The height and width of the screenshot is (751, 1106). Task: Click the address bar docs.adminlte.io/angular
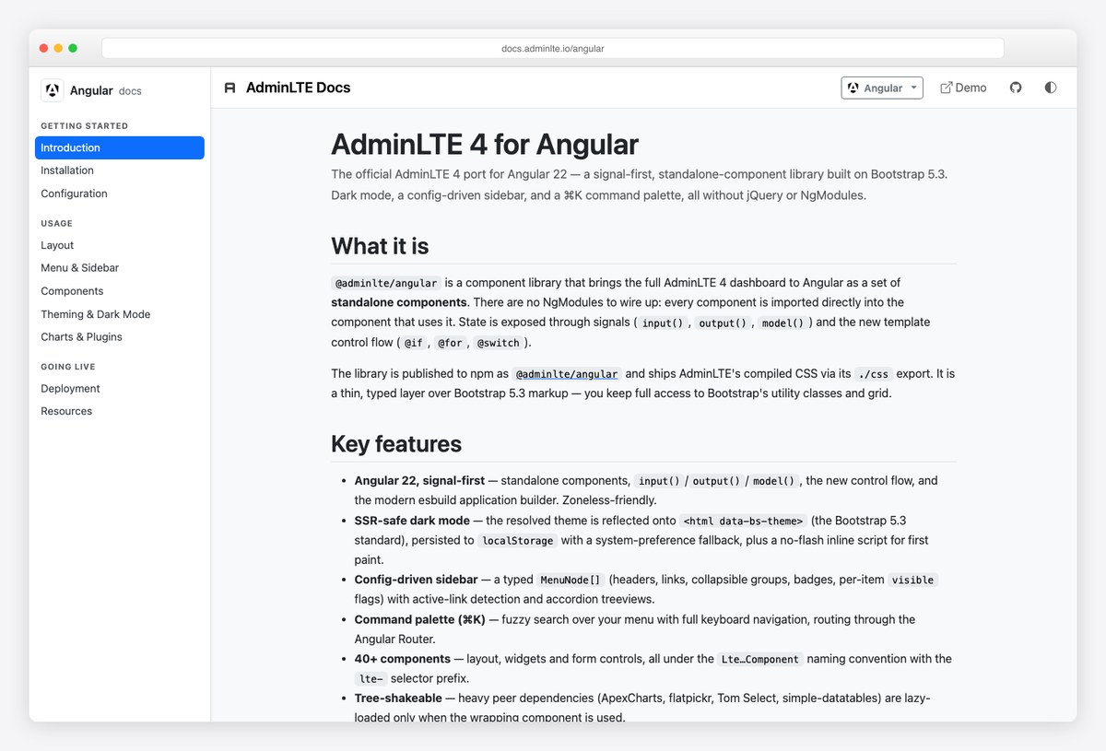[x=553, y=49]
